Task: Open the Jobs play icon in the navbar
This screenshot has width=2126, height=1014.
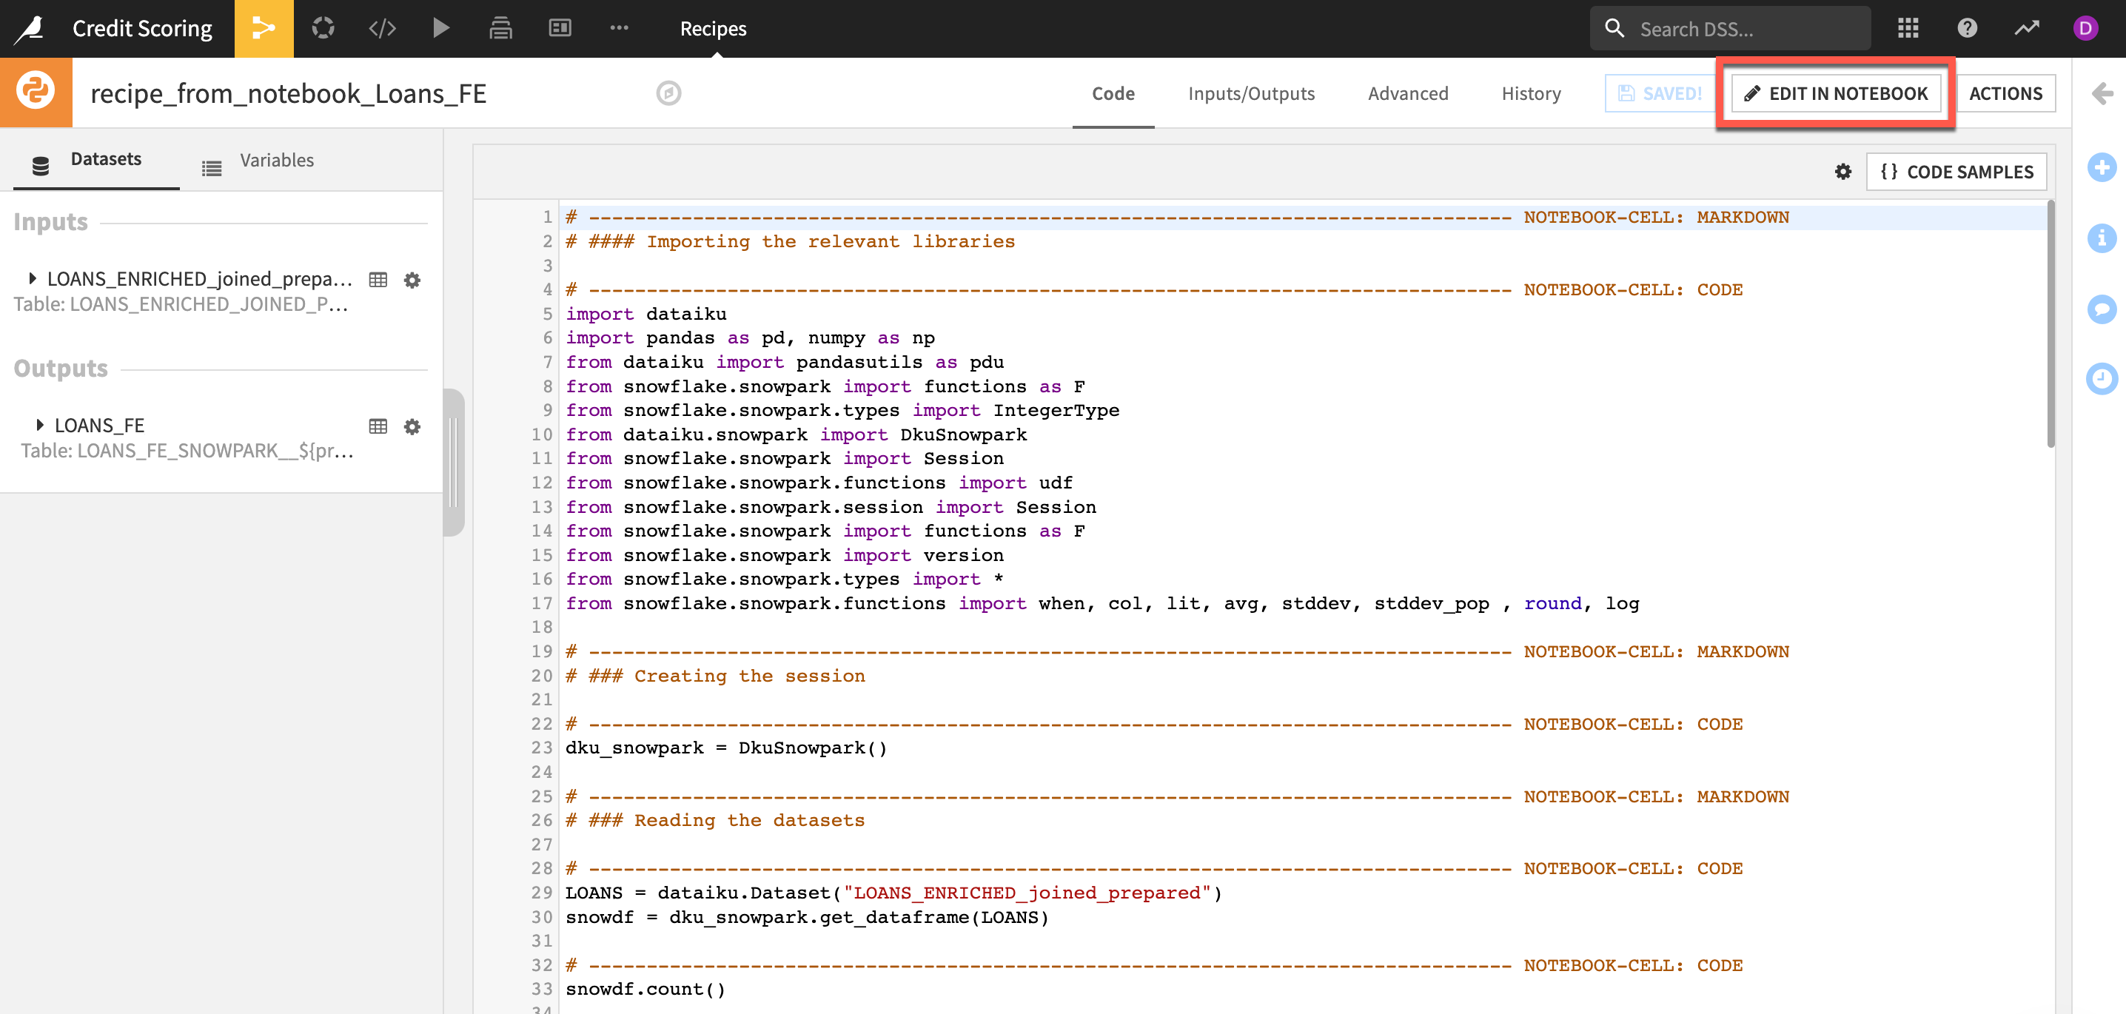Action: 441,28
